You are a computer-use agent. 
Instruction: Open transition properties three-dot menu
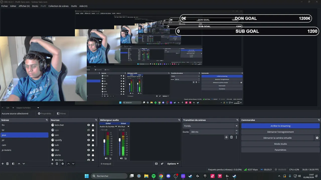pos(236,137)
